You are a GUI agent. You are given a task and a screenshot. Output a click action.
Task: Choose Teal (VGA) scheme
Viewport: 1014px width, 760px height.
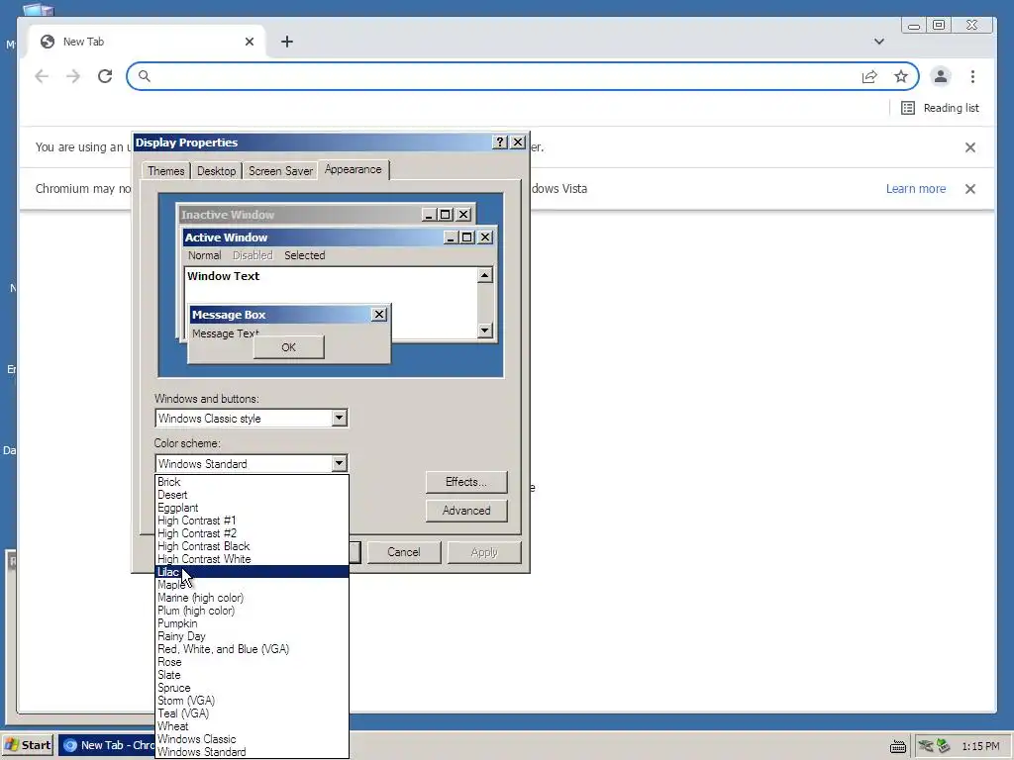[253, 713]
